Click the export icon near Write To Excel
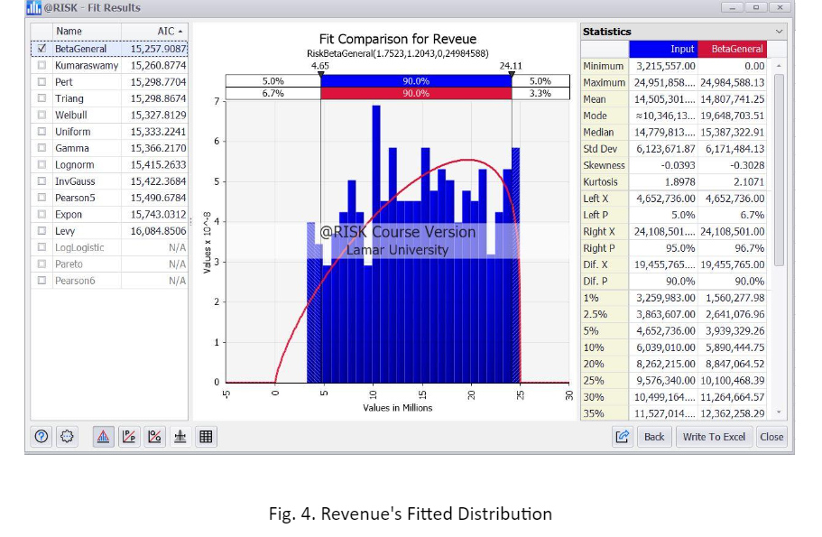 [622, 437]
